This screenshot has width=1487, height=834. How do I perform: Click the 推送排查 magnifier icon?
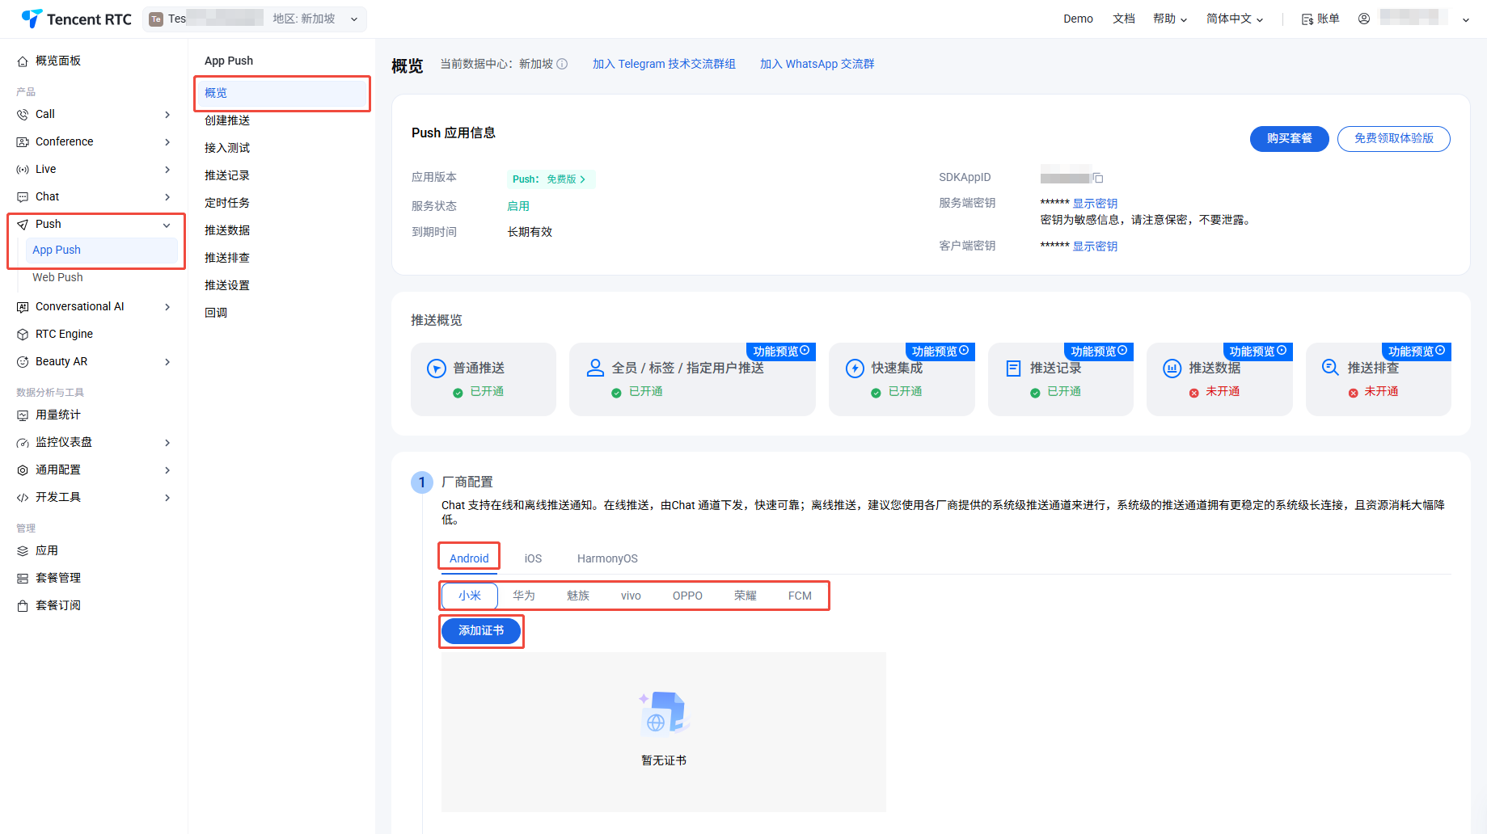click(x=1330, y=368)
